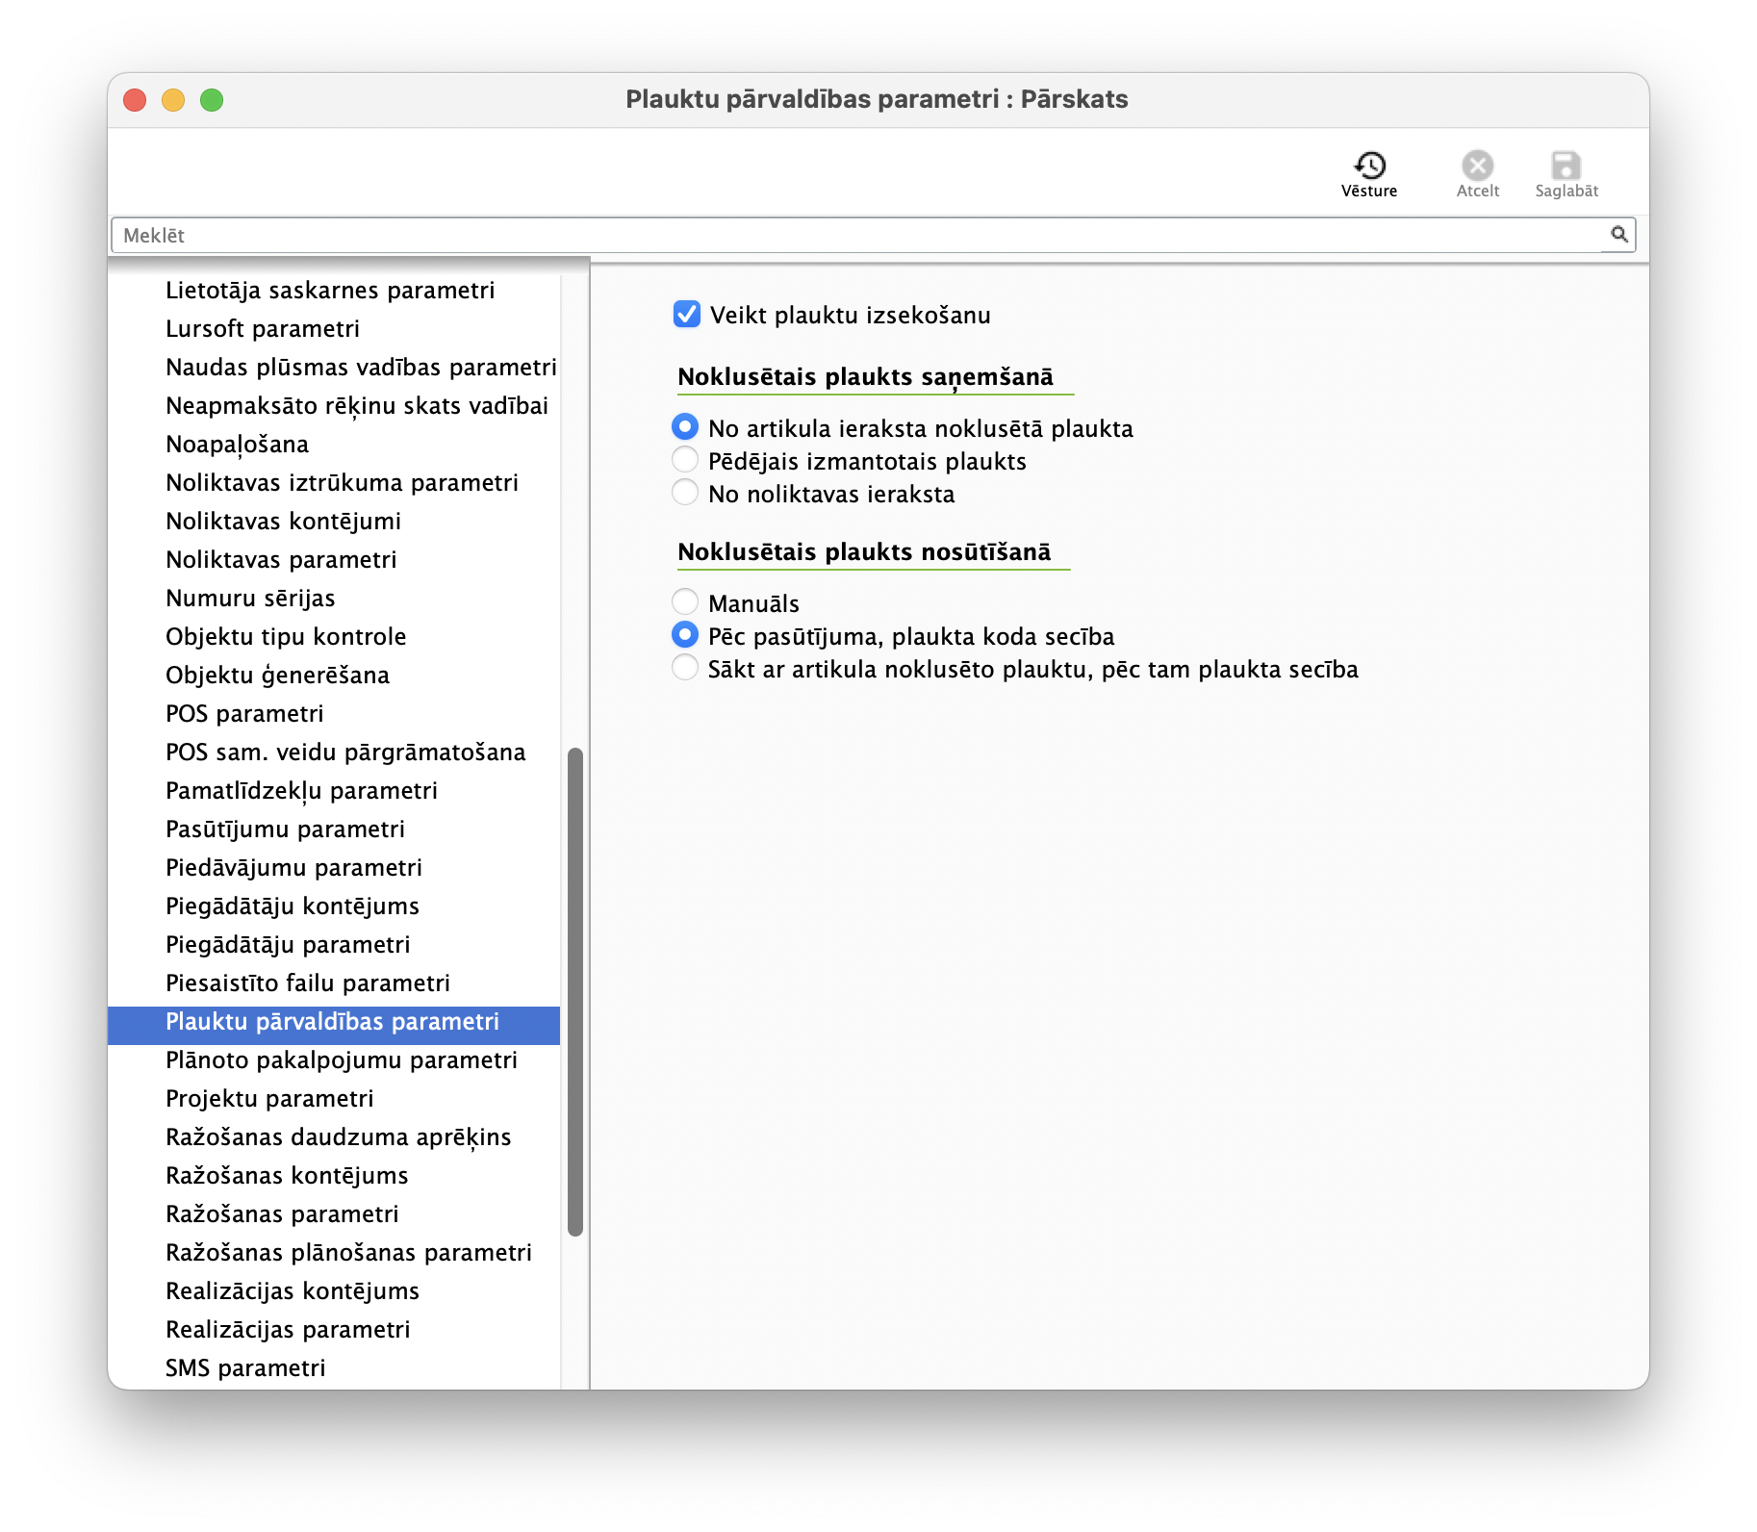Select Piedāvājumu parametri
Screen dimensions: 1757x1532
[334, 867]
